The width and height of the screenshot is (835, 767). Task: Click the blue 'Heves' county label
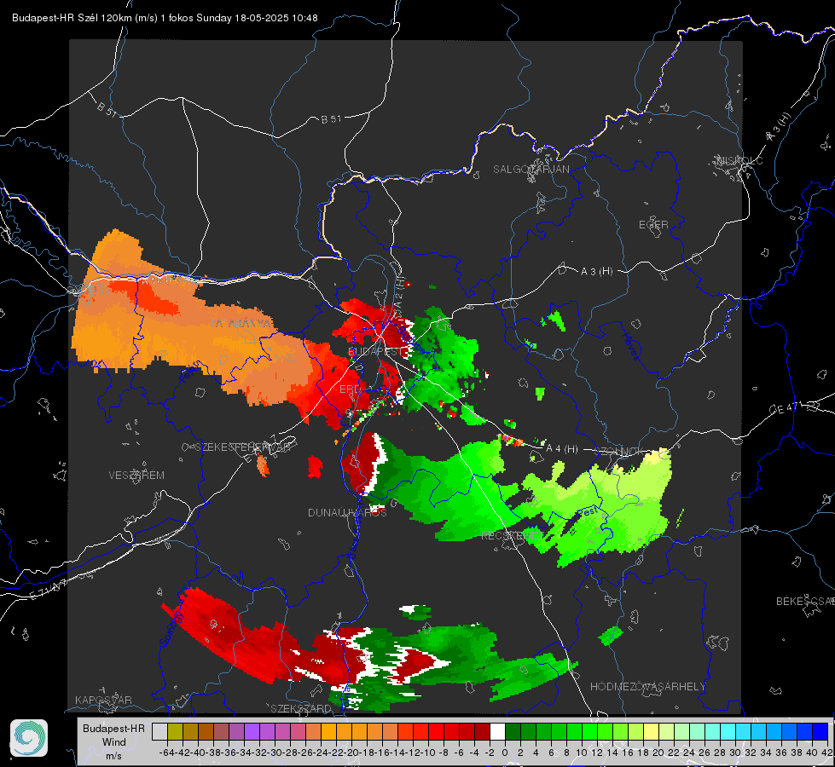pyautogui.click(x=630, y=346)
